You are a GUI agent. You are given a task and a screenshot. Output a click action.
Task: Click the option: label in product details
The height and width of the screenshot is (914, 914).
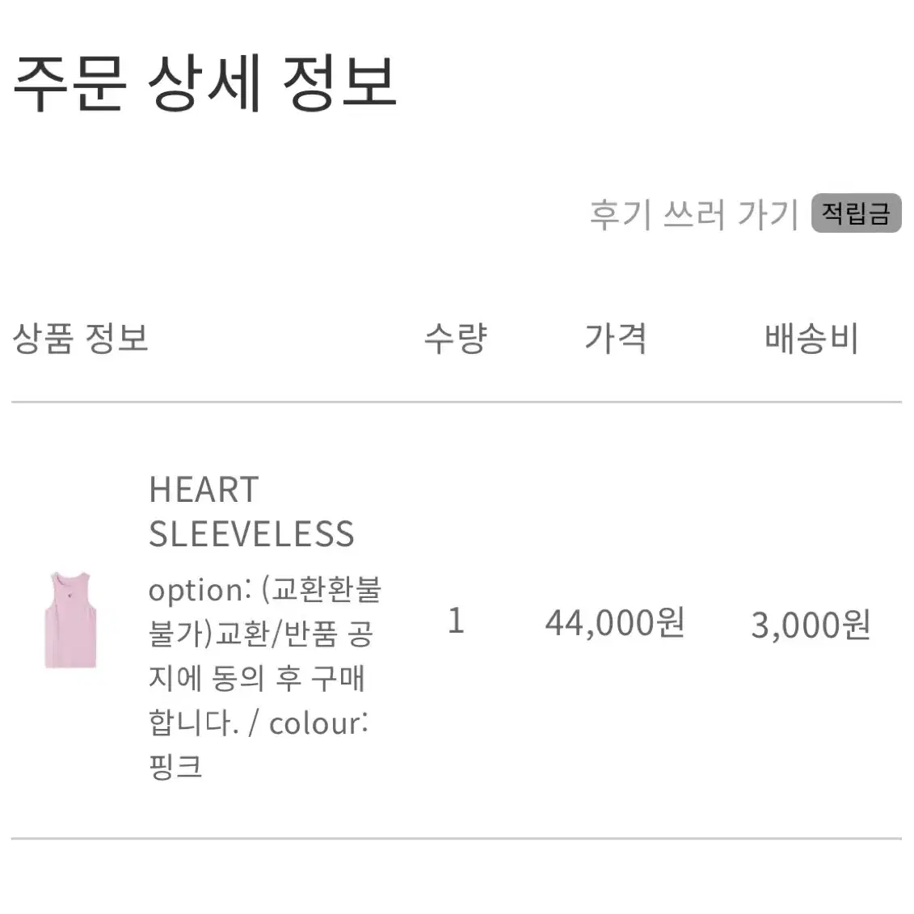tap(200, 591)
